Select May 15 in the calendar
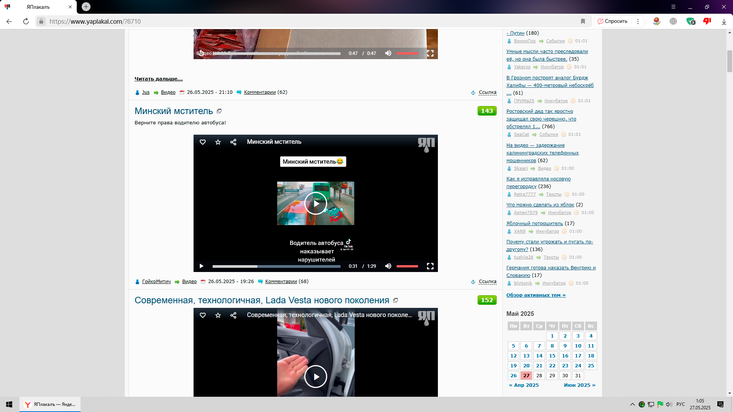733x412 pixels. [552, 356]
